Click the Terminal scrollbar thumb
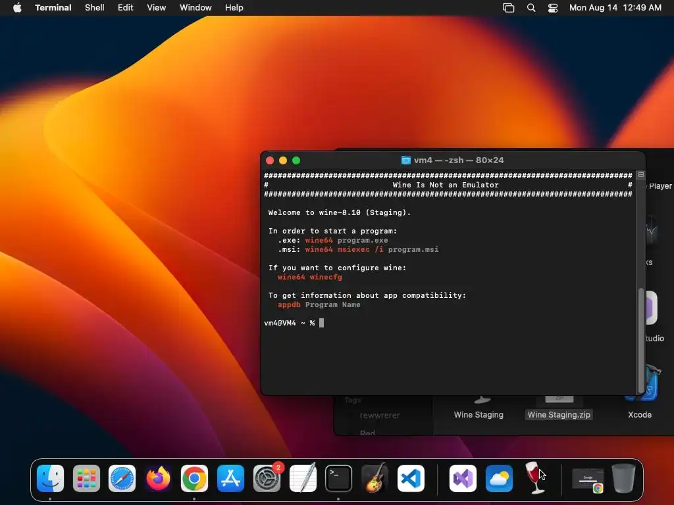 point(641,340)
